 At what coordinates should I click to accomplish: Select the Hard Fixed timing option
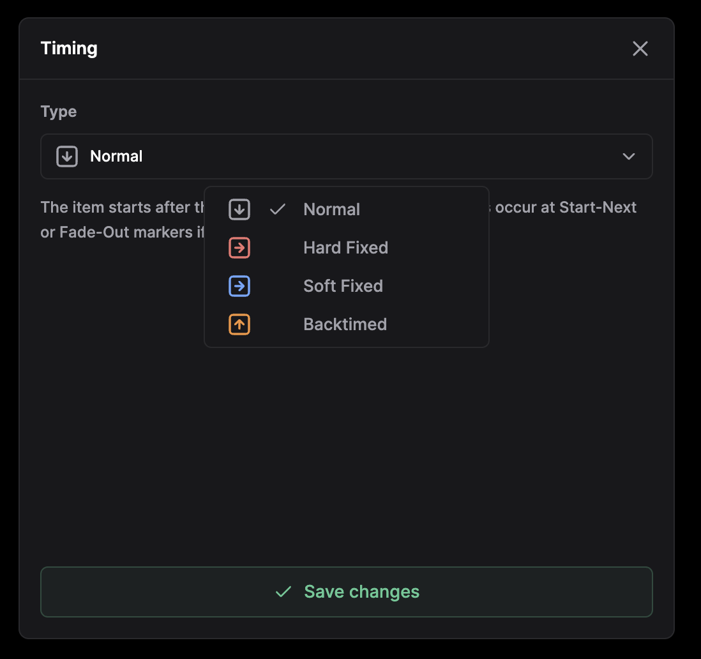click(x=345, y=248)
